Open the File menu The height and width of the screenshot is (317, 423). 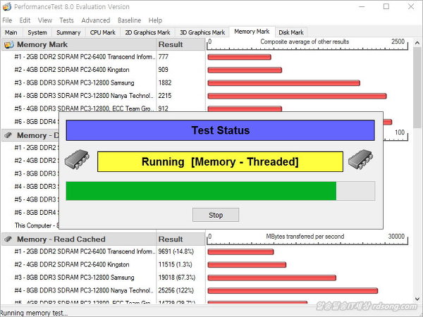pos(7,20)
